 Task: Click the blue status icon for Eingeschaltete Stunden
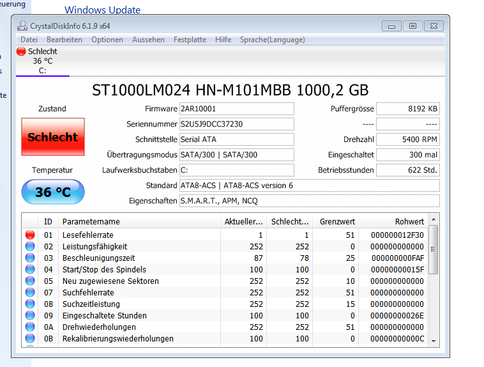pyautogui.click(x=30, y=315)
